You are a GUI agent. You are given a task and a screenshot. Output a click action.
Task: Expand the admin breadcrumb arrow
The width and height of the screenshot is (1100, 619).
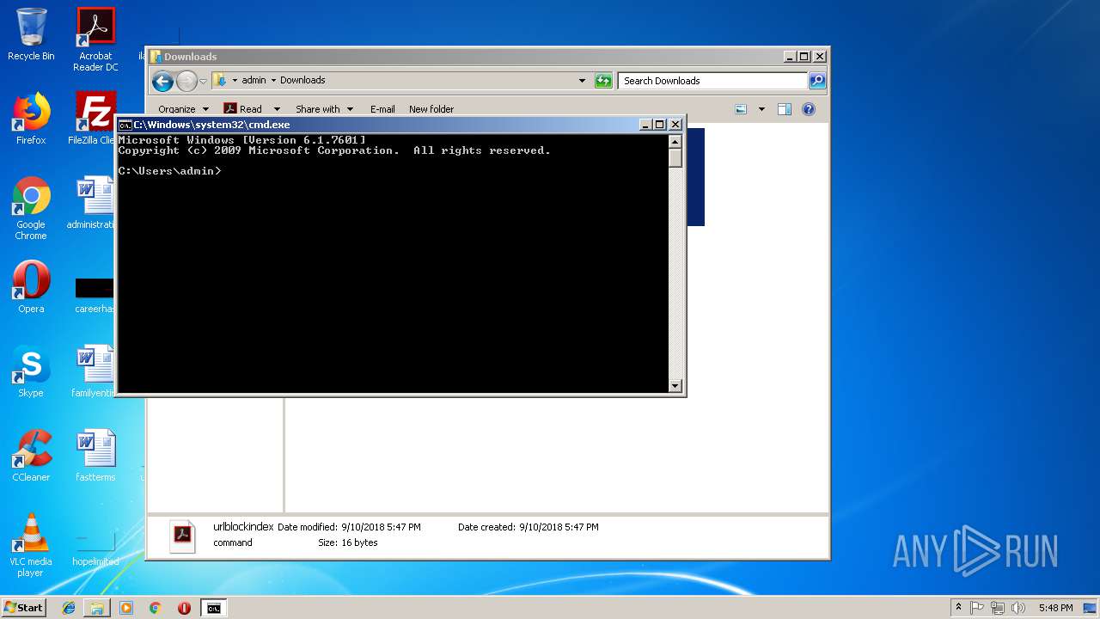(273, 80)
